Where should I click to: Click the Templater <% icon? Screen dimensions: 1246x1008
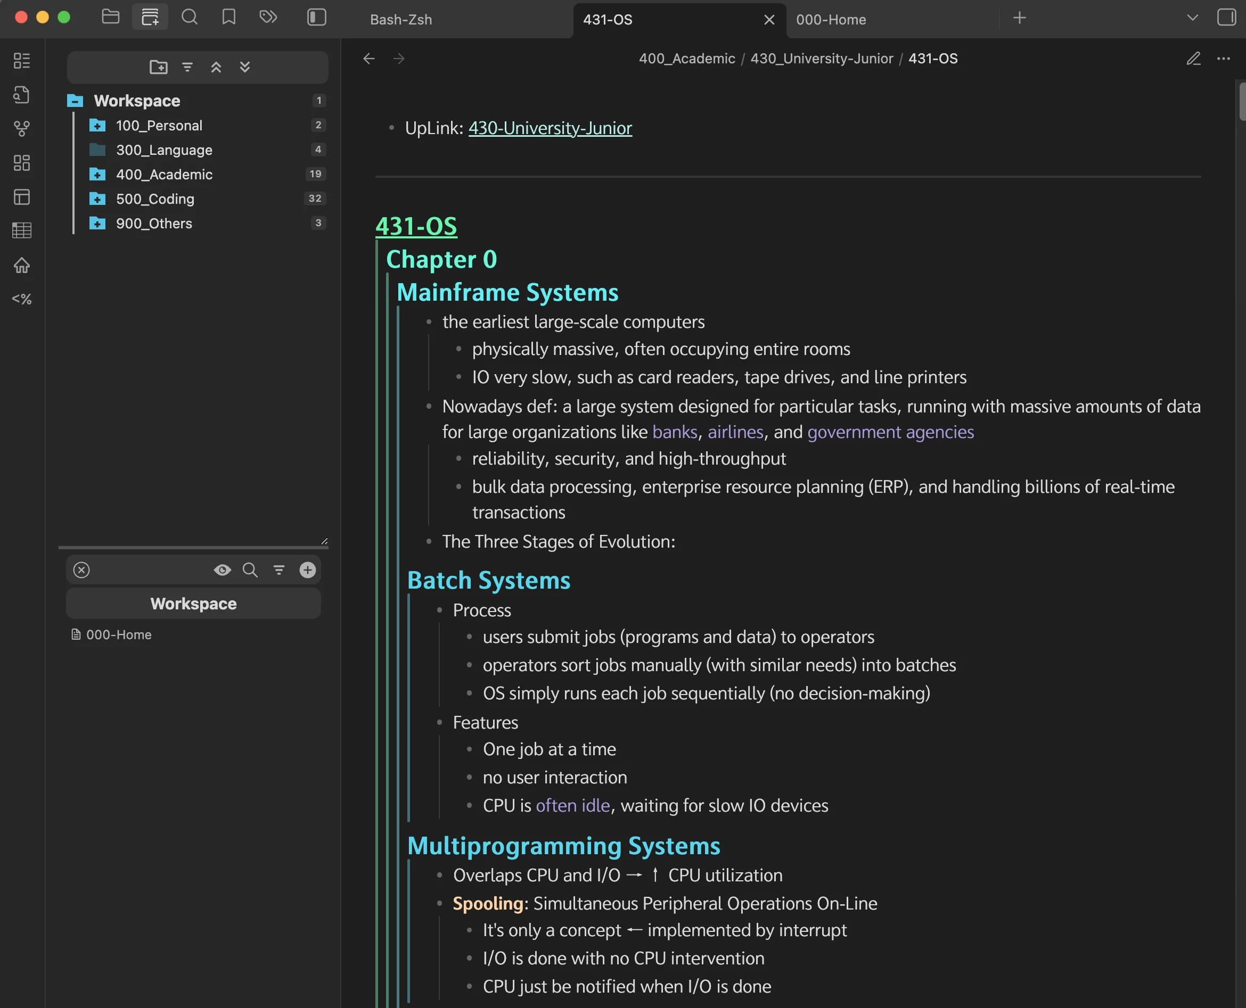(22, 300)
